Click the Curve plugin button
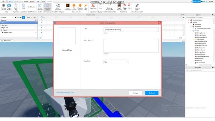215x121 pixels. click(100, 6)
